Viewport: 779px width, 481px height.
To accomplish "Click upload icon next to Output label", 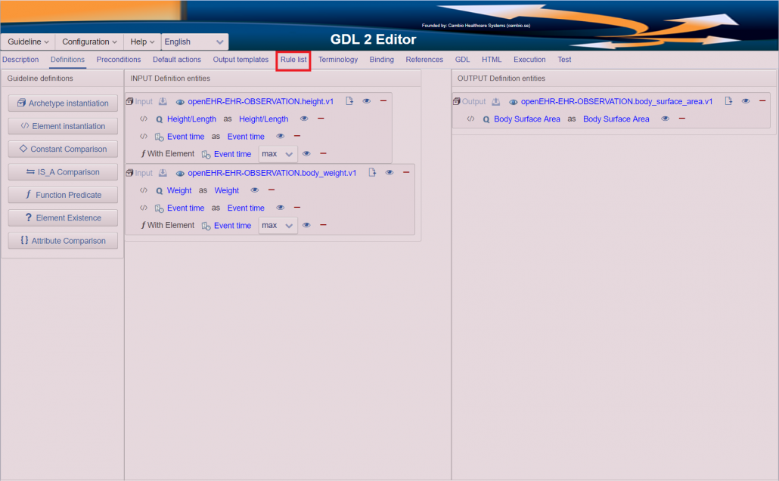I will click(495, 101).
